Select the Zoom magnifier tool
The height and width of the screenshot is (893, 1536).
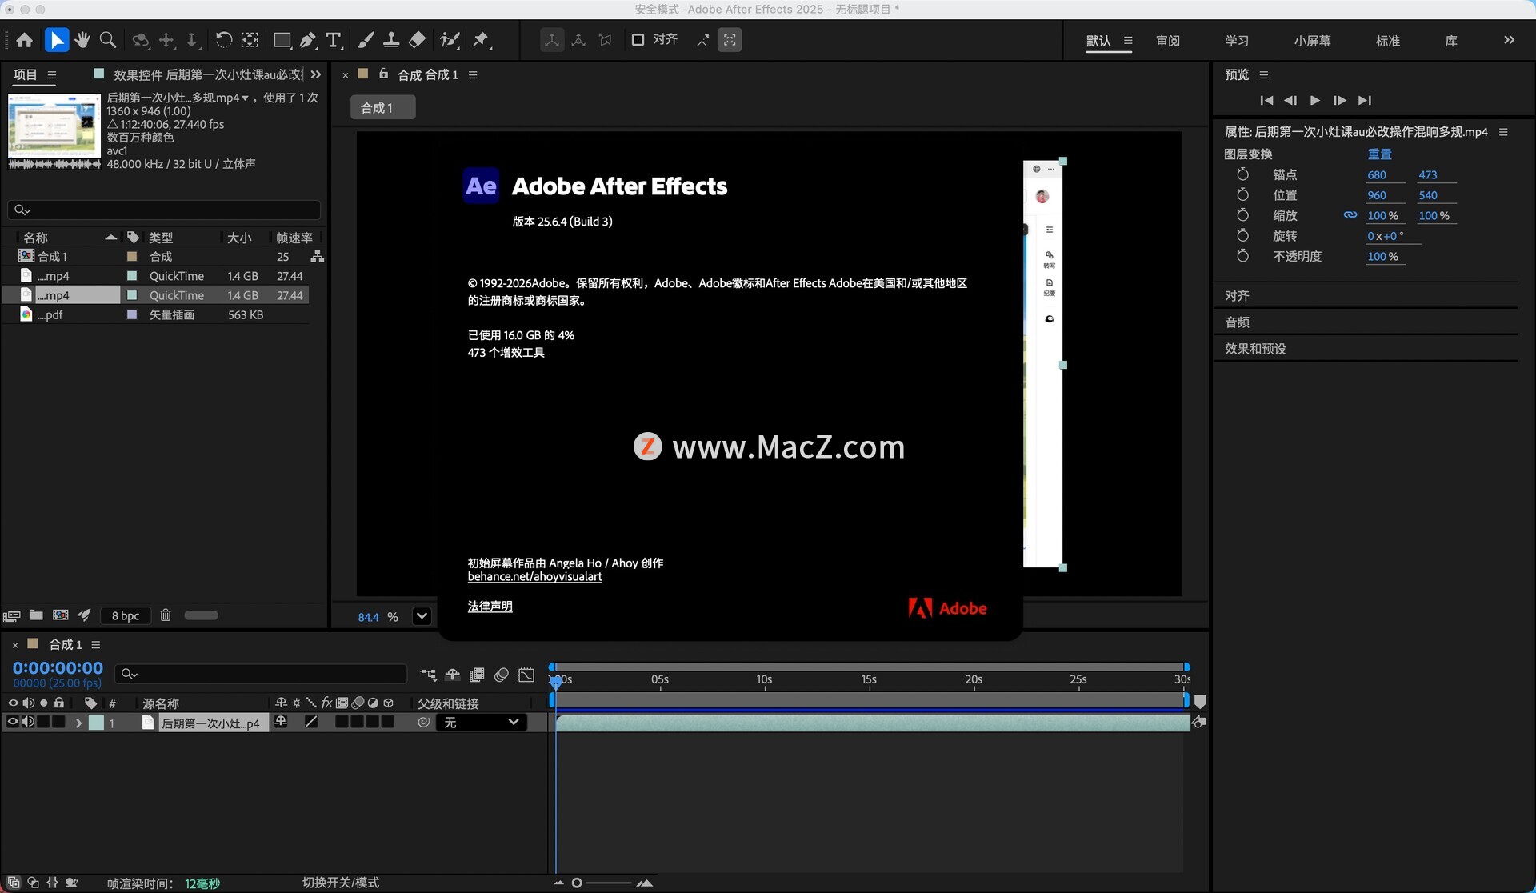coord(108,40)
